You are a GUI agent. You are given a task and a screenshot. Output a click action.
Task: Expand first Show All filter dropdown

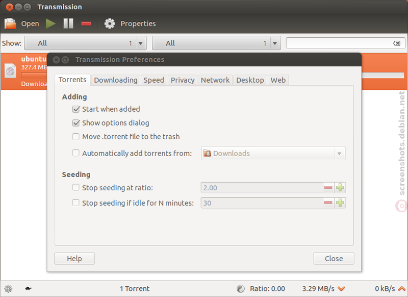pyautogui.click(x=85, y=43)
